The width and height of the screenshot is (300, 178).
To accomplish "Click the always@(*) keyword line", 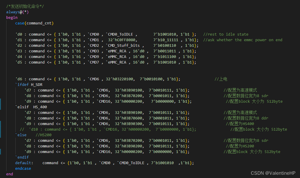I will click(17, 12).
